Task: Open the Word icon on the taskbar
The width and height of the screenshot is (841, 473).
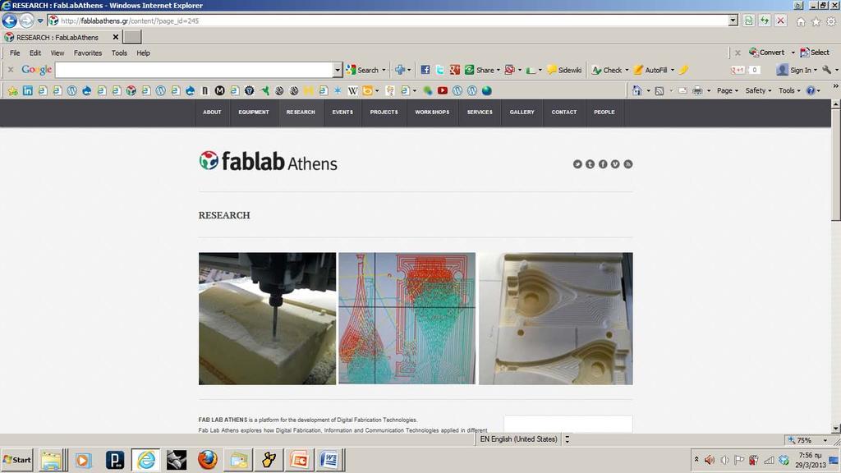Action: (329, 460)
